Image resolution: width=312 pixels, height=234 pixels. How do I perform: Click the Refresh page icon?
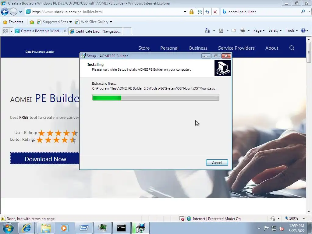click(207, 12)
